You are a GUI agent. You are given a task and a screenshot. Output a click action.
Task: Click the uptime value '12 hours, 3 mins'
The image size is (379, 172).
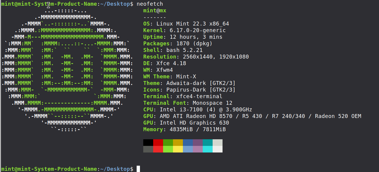coord(196,37)
